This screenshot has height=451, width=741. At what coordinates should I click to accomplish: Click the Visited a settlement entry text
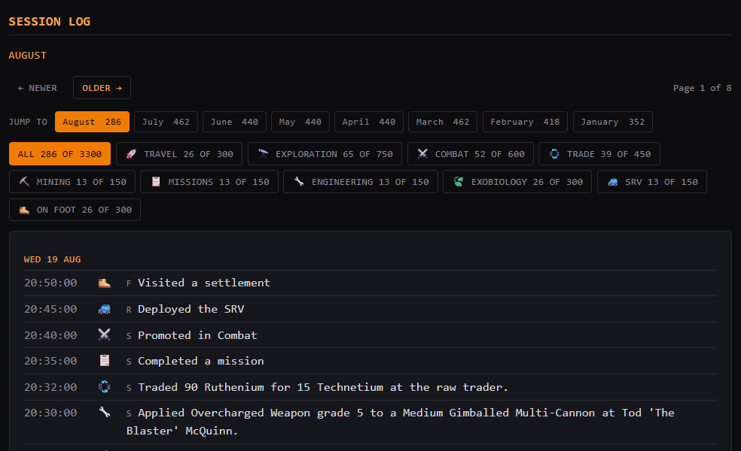(x=203, y=283)
